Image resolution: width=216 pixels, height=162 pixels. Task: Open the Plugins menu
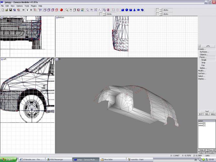pos(34,6)
